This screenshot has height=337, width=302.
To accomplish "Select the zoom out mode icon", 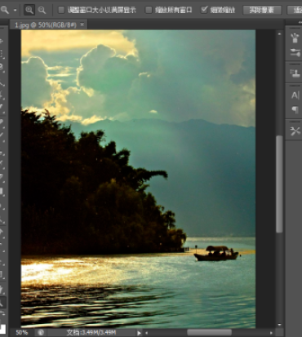I will [x=42, y=11].
